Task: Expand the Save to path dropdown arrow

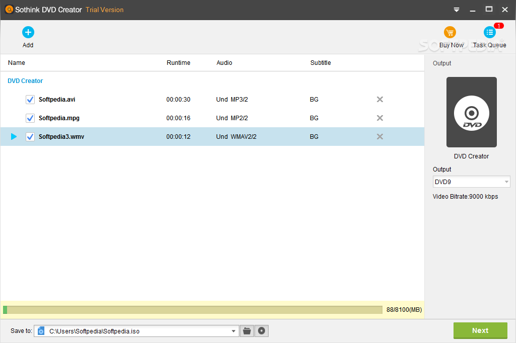Action: [233, 331]
